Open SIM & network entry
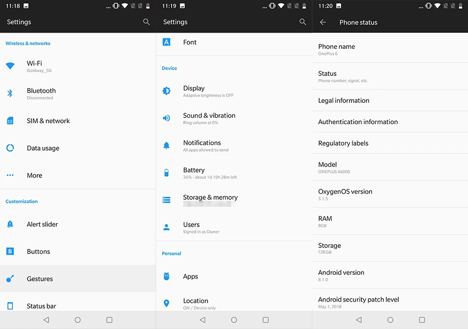Image resolution: width=468 pixels, height=329 pixels. tap(78, 121)
